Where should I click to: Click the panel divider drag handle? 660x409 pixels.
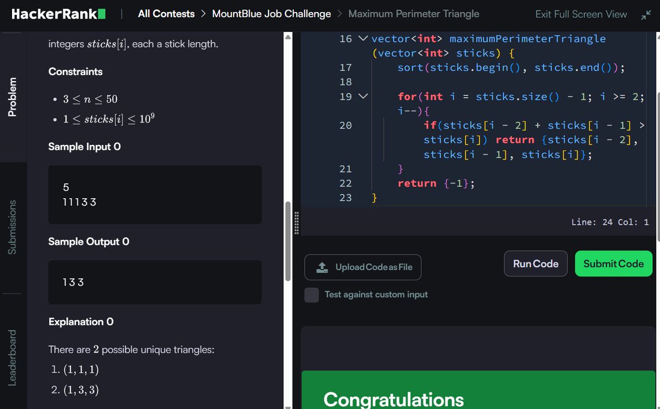tap(298, 223)
